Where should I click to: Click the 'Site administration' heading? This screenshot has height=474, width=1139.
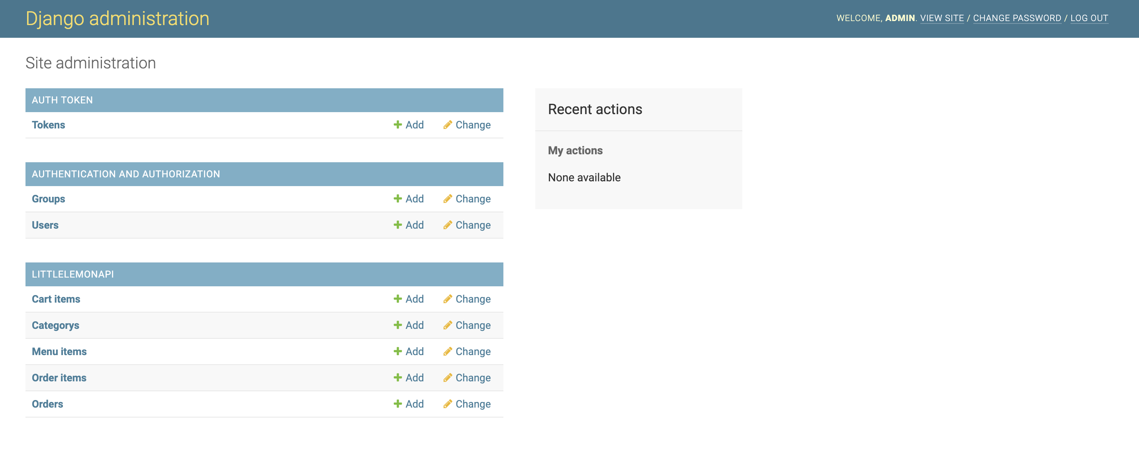coord(91,63)
